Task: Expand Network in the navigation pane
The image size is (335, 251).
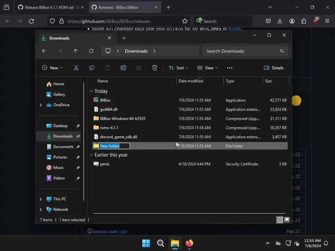Action: pyautogui.click(x=41, y=209)
